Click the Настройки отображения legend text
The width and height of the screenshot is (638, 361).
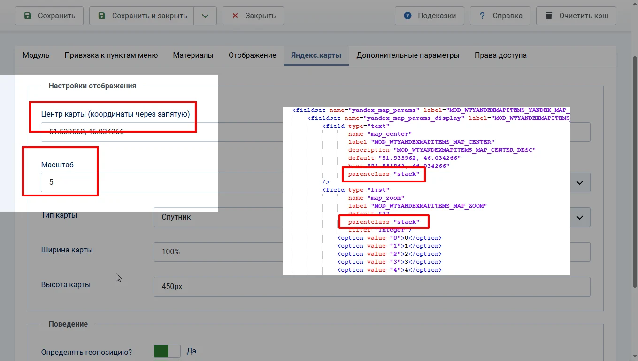(x=92, y=86)
